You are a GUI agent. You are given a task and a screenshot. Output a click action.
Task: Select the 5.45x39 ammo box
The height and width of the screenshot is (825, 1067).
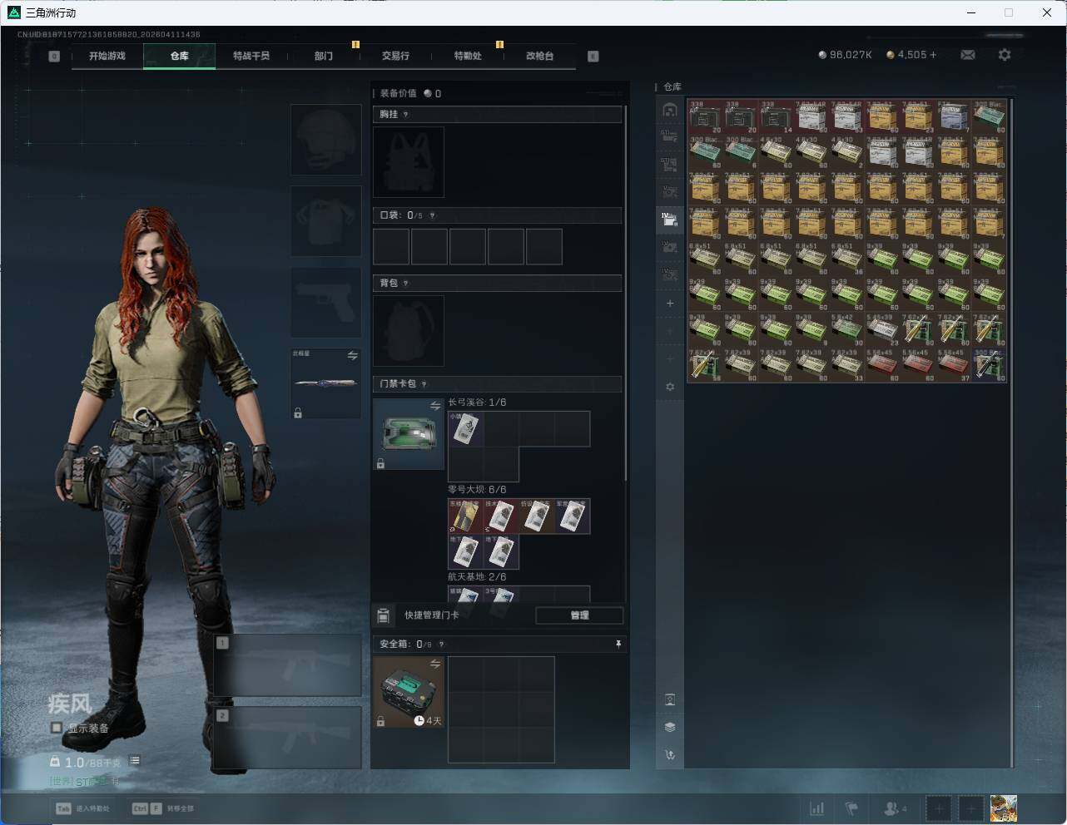883,330
